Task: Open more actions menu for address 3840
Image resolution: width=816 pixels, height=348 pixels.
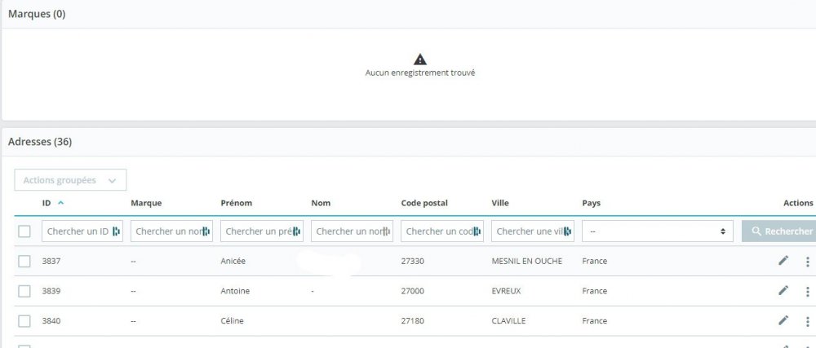Action: coord(808,321)
